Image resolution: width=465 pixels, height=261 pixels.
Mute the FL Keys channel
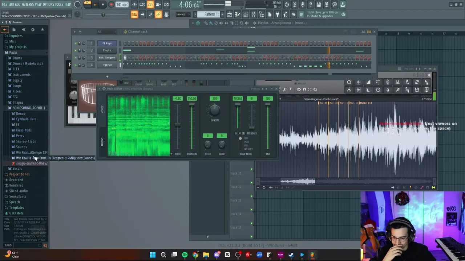[x=75, y=43]
